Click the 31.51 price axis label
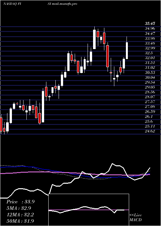The image size is (161, 226). tap(150, 63)
